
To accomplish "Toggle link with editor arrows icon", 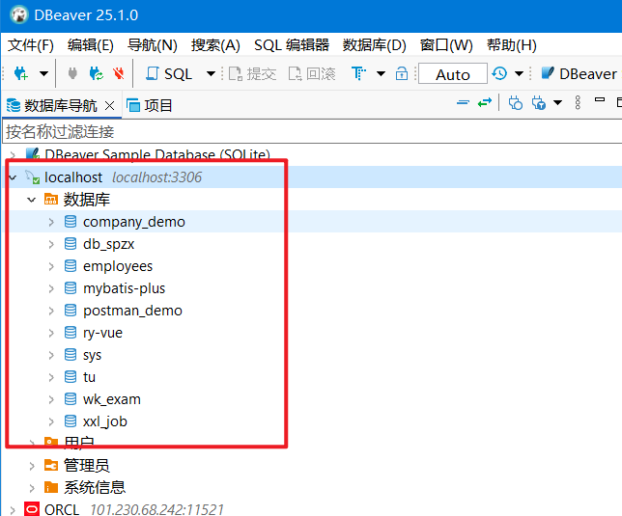I will pyautogui.click(x=485, y=103).
